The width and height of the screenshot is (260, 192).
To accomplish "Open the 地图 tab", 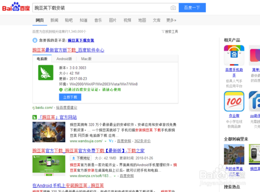I will point(142,20).
